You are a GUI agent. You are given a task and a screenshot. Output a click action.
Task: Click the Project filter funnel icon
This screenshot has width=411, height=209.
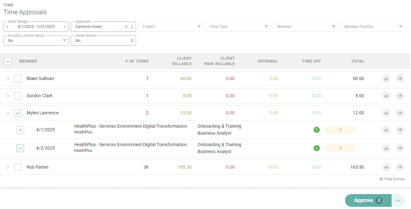click(199, 27)
